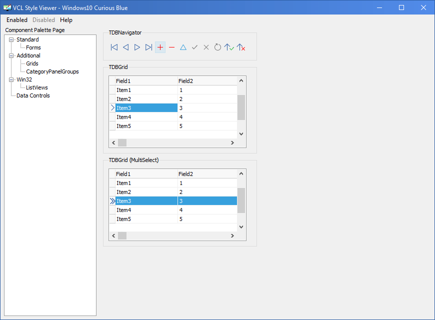Viewport: 435px width, 320px height.
Task: Cancel updates arrow with red X
Action: click(x=241, y=47)
